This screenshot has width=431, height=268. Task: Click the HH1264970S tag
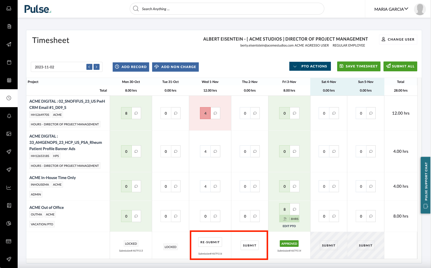pos(40,115)
